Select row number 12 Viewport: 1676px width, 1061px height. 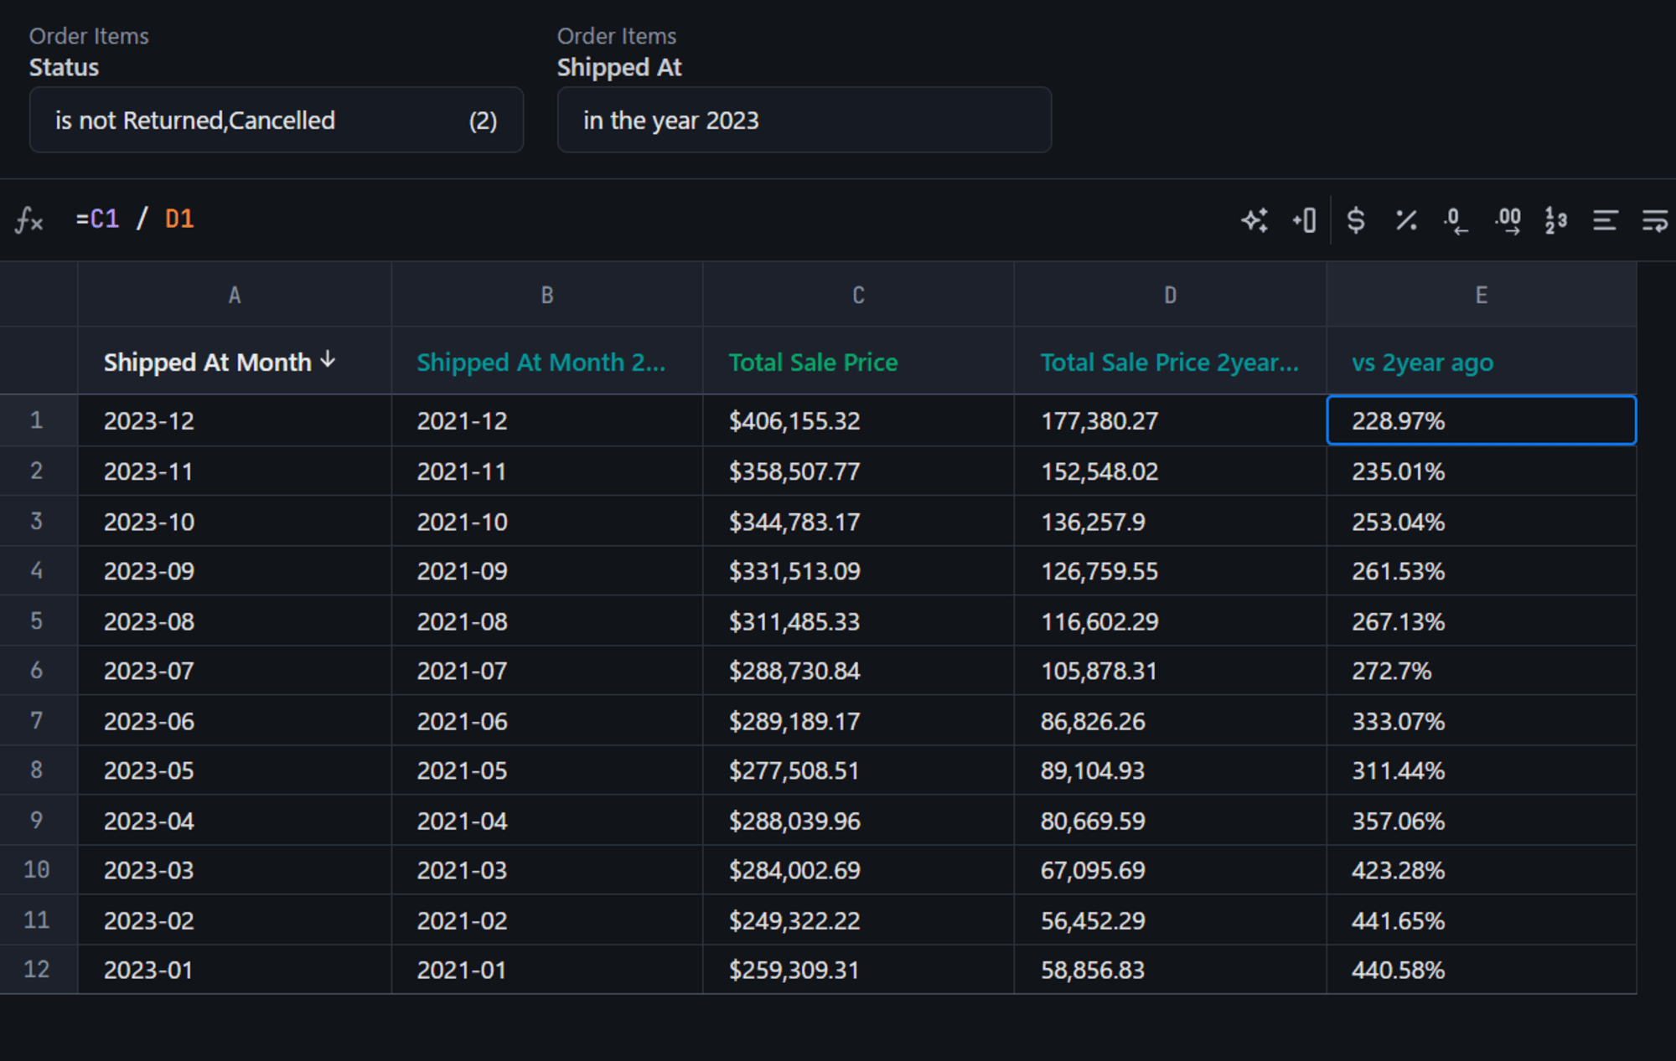click(37, 970)
